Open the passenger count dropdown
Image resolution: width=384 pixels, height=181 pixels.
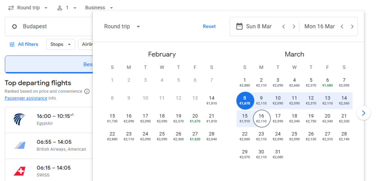point(67,7)
